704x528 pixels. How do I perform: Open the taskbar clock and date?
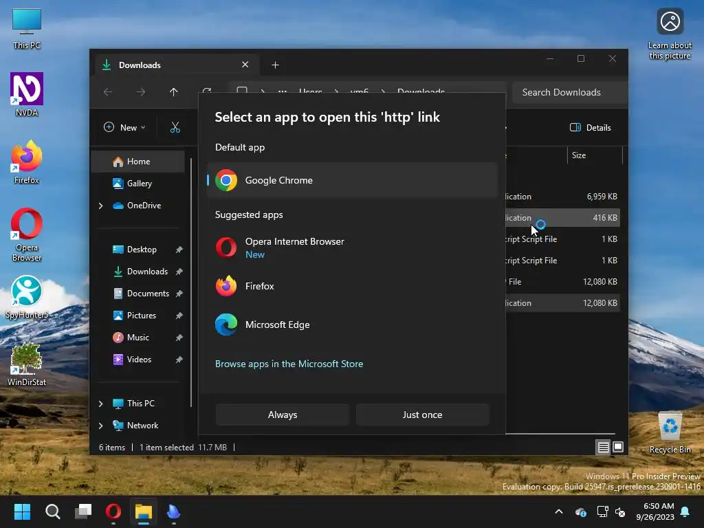click(655, 511)
